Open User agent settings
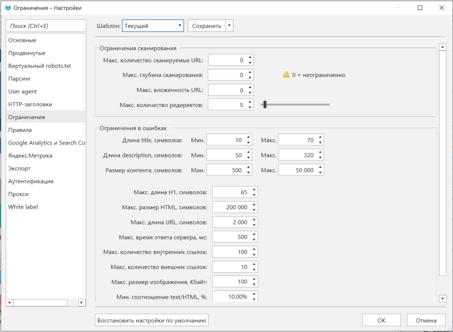This screenshot has width=453, height=332. coord(46,92)
